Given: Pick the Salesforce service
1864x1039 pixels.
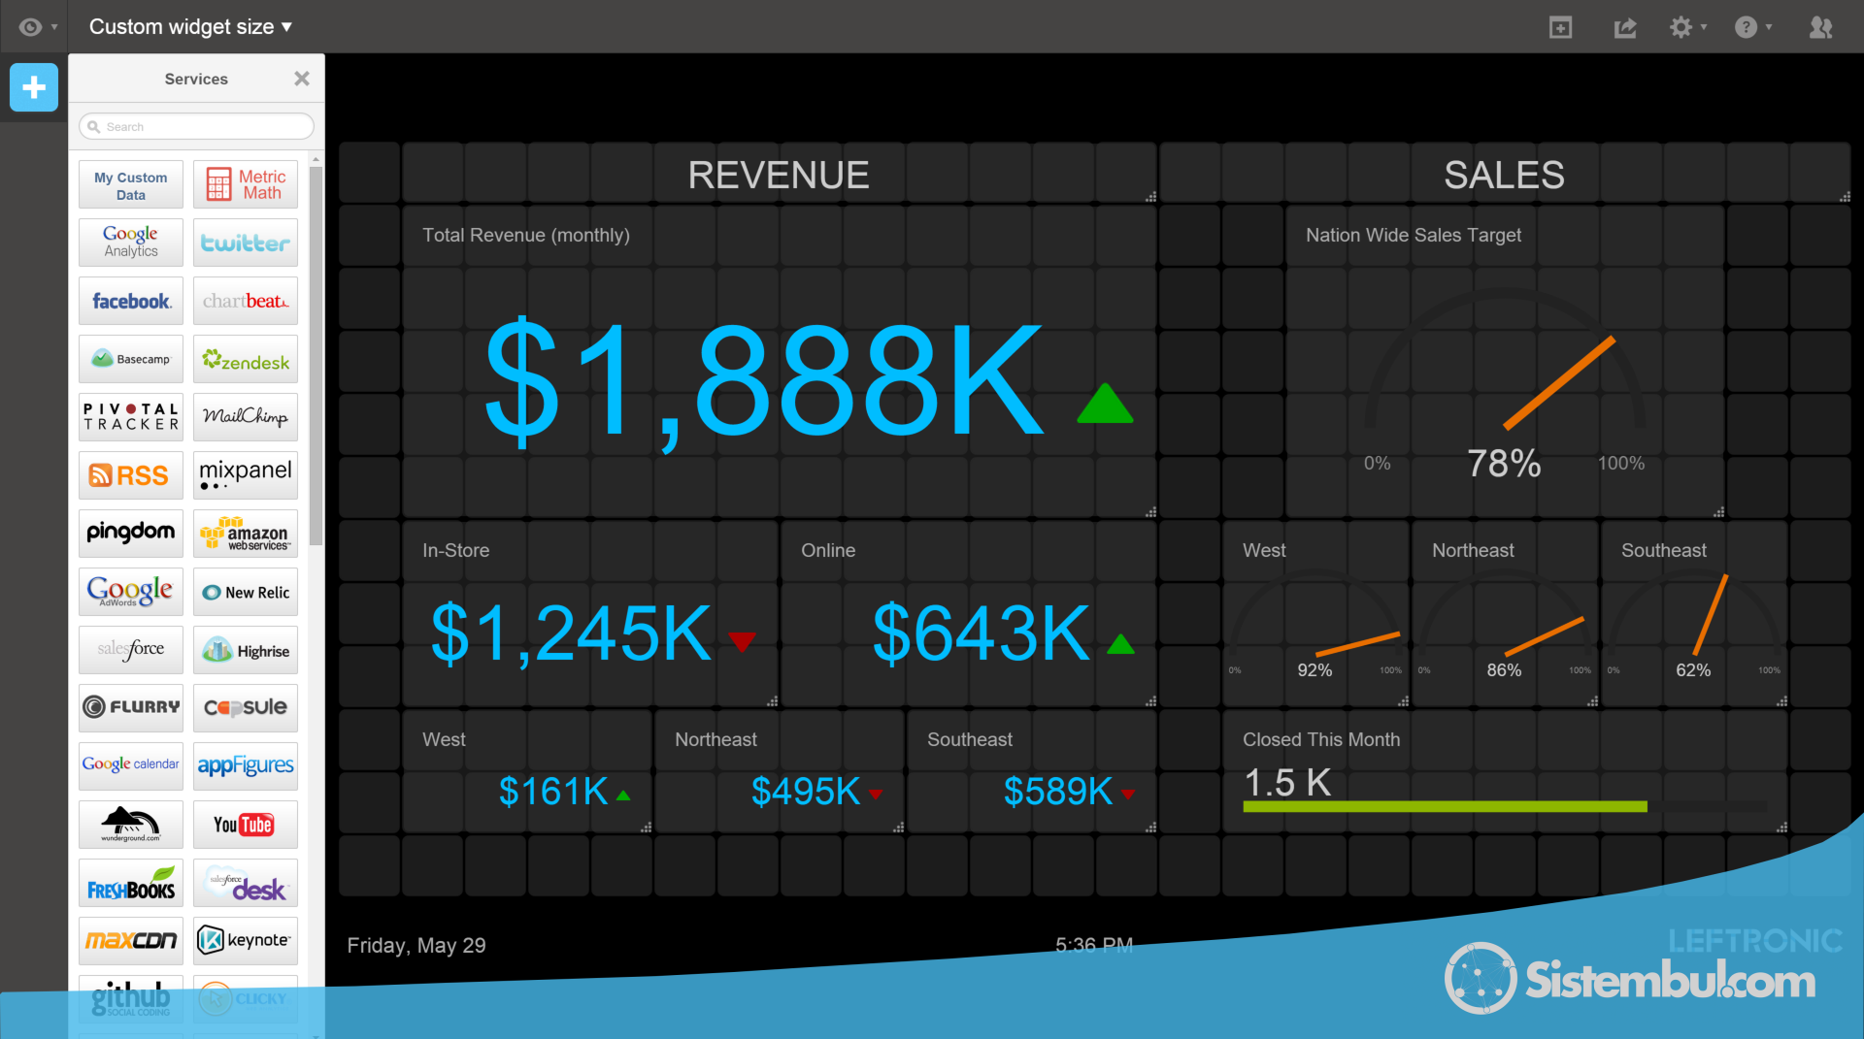Looking at the screenshot, I should coord(131,650).
